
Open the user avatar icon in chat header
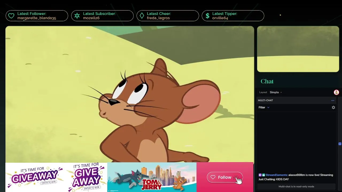336,92
